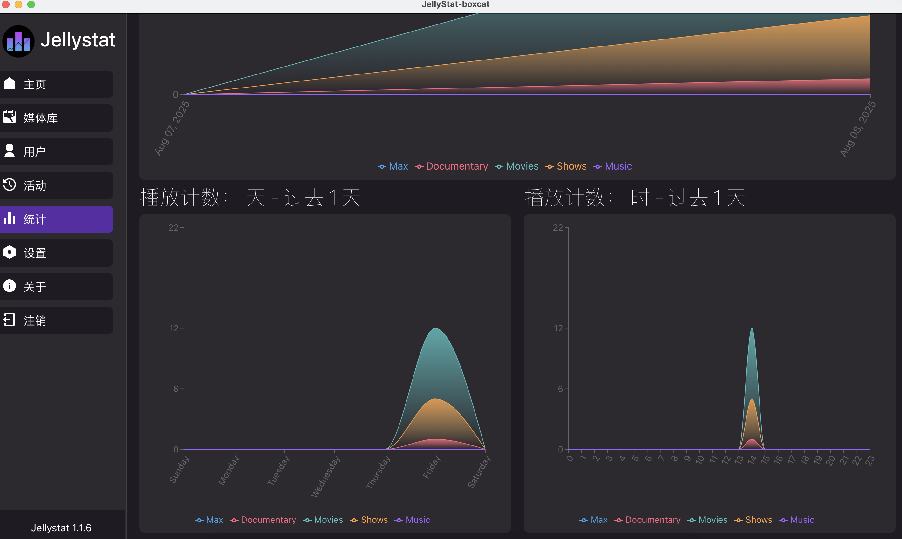Click the info circle About icon
The width and height of the screenshot is (902, 539).
10,286
